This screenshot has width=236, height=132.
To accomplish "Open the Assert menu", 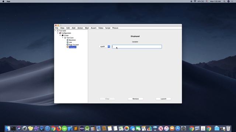I will pyautogui.click(x=93, y=28).
